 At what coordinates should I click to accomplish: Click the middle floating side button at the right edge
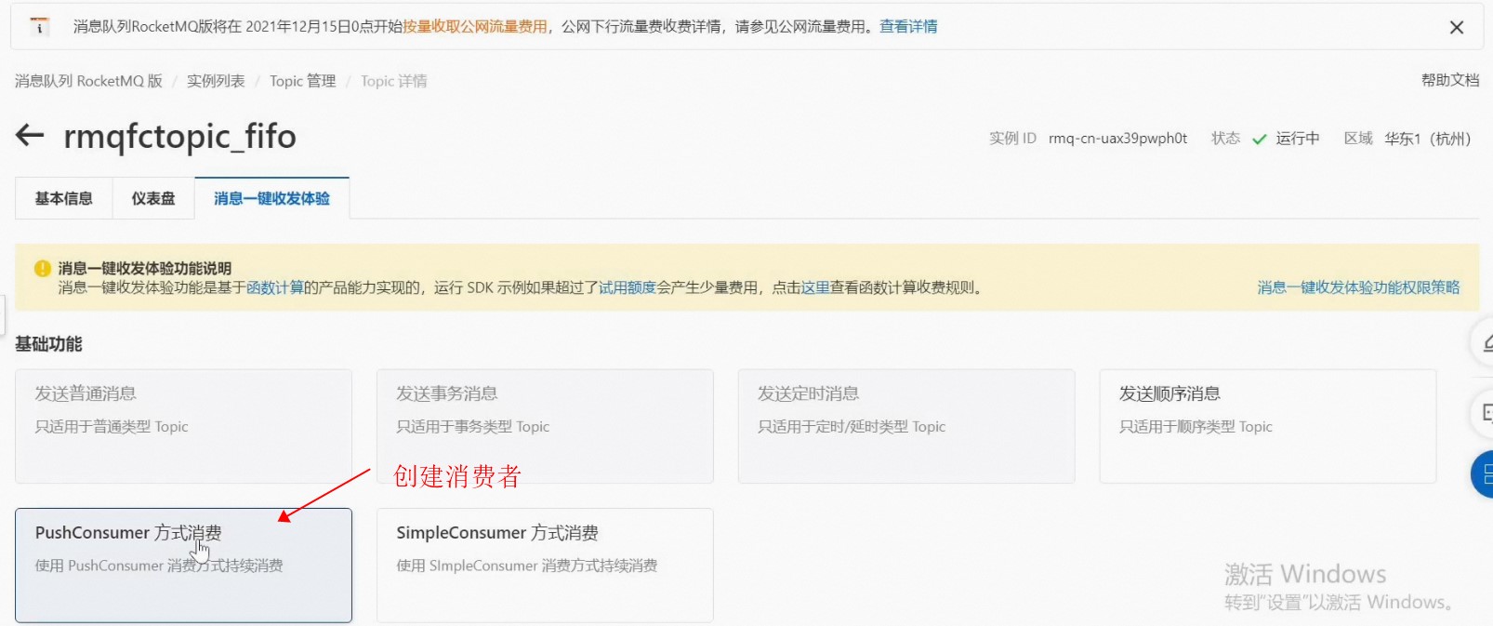point(1483,413)
